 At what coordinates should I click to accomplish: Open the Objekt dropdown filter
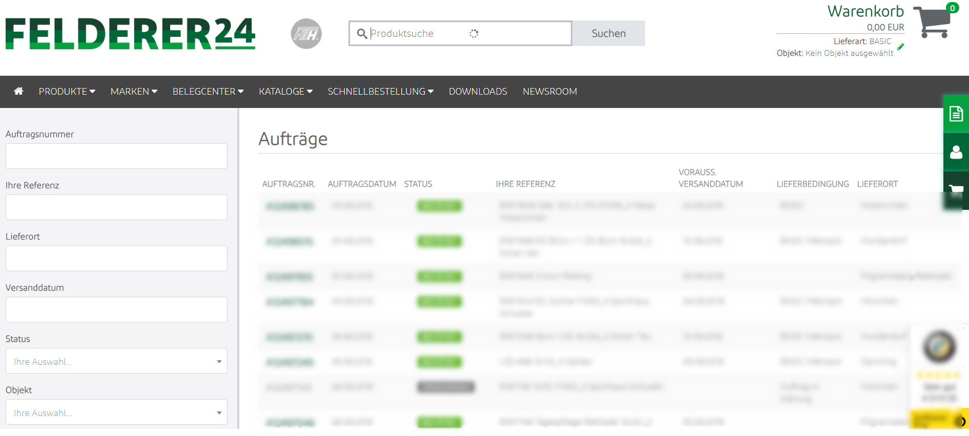(116, 412)
